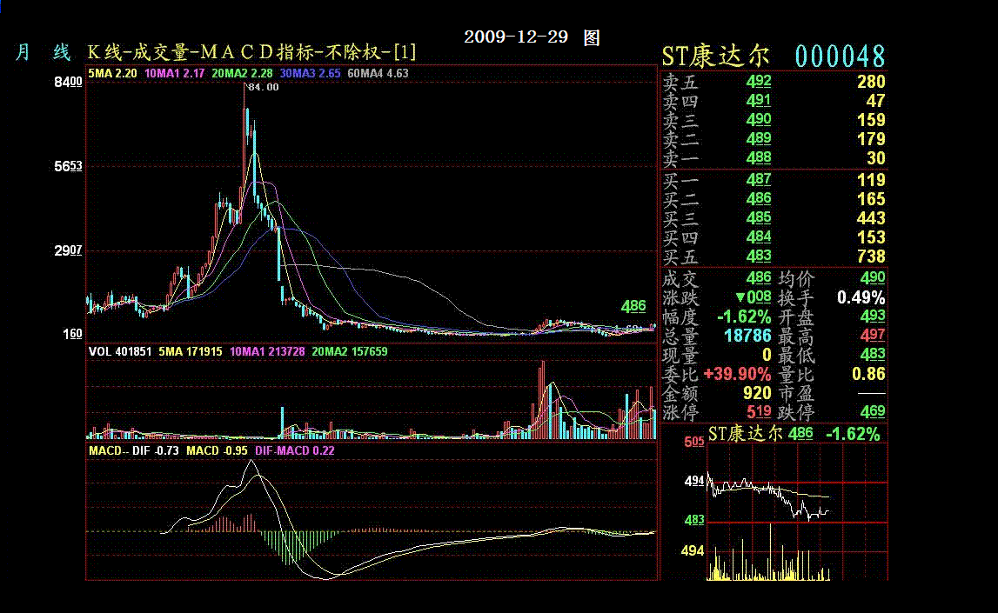Screen dimensions: 998x613
Task: Click the intraday price line chart
Action: (767, 496)
